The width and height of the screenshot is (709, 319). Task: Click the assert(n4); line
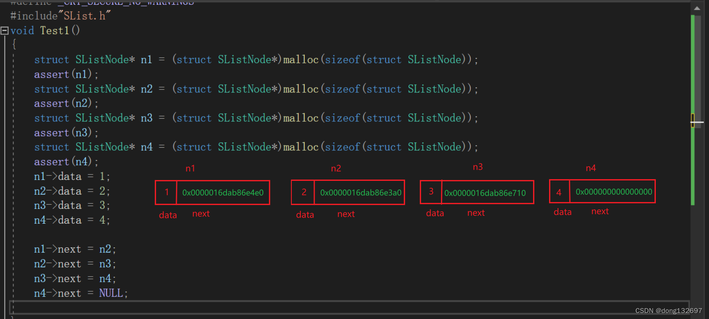pyautogui.click(x=66, y=162)
